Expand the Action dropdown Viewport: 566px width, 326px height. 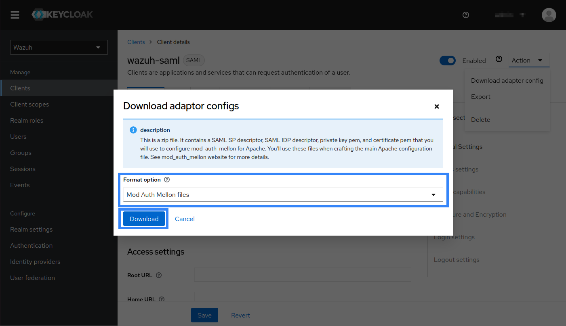click(x=529, y=60)
